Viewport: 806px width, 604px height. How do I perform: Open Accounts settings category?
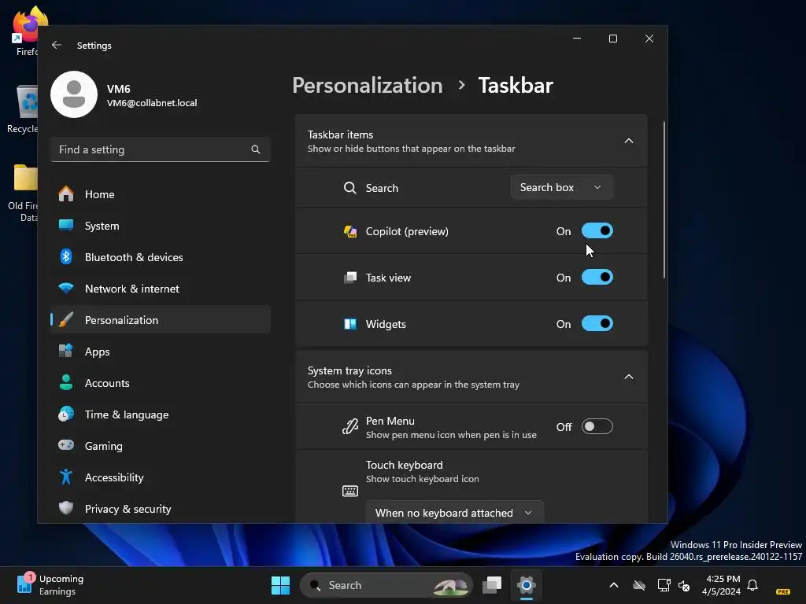pos(161,383)
